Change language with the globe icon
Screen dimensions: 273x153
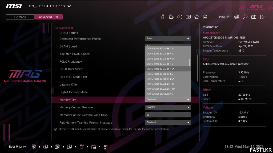coord(237,17)
